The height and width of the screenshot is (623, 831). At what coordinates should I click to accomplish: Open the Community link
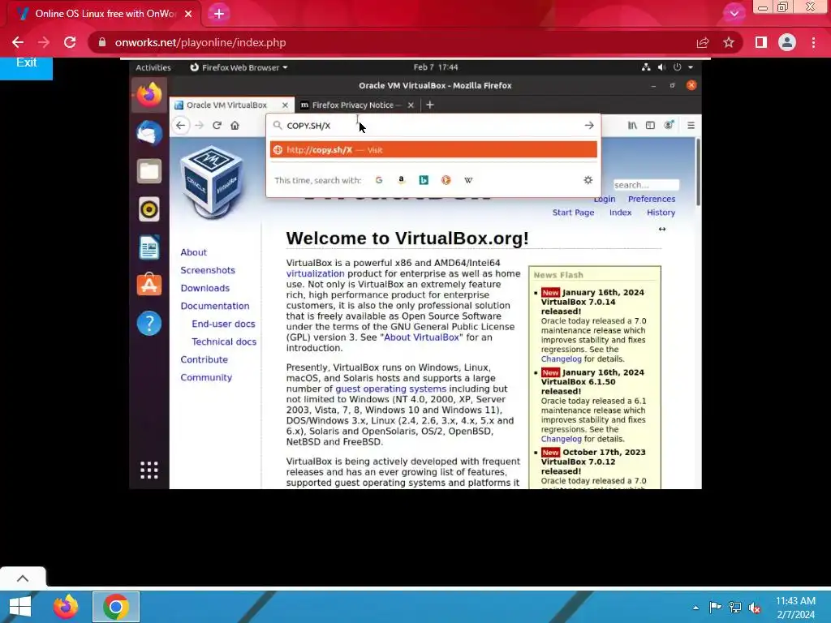point(206,377)
